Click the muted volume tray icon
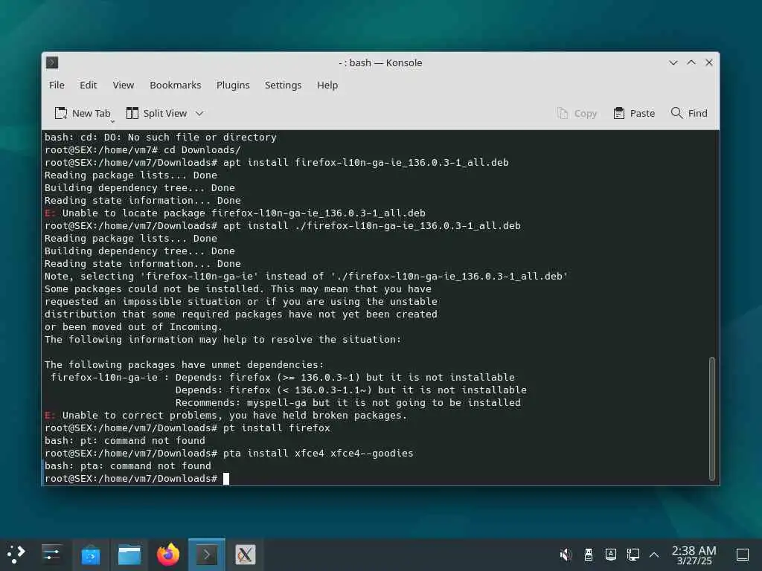This screenshot has width=762, height=571. coord(566,555)
